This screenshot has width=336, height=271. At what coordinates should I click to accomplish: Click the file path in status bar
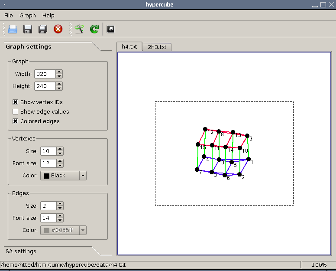63,265
